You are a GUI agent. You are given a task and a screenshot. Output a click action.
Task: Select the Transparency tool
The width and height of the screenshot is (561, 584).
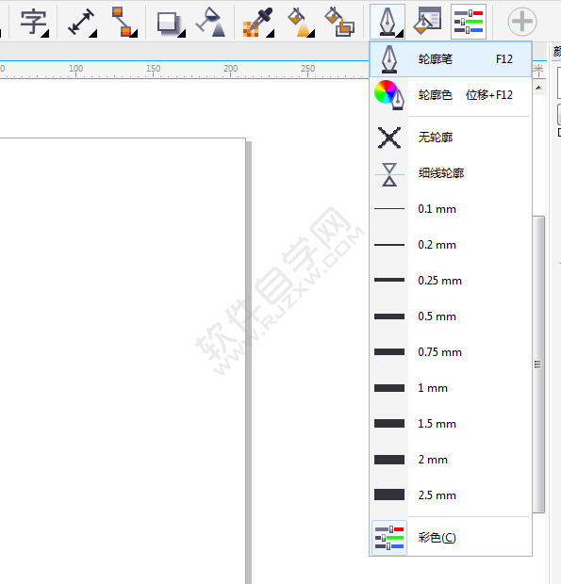[211, 23]
